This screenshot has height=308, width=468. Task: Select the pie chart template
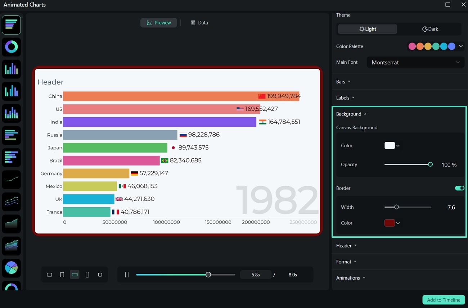pos(11,268)
